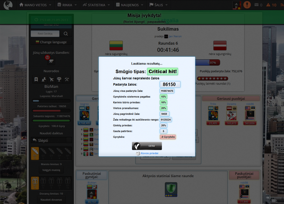Open the warning triangle notifications
Viewport: 284px width, 204px height.
click(268, 5)
